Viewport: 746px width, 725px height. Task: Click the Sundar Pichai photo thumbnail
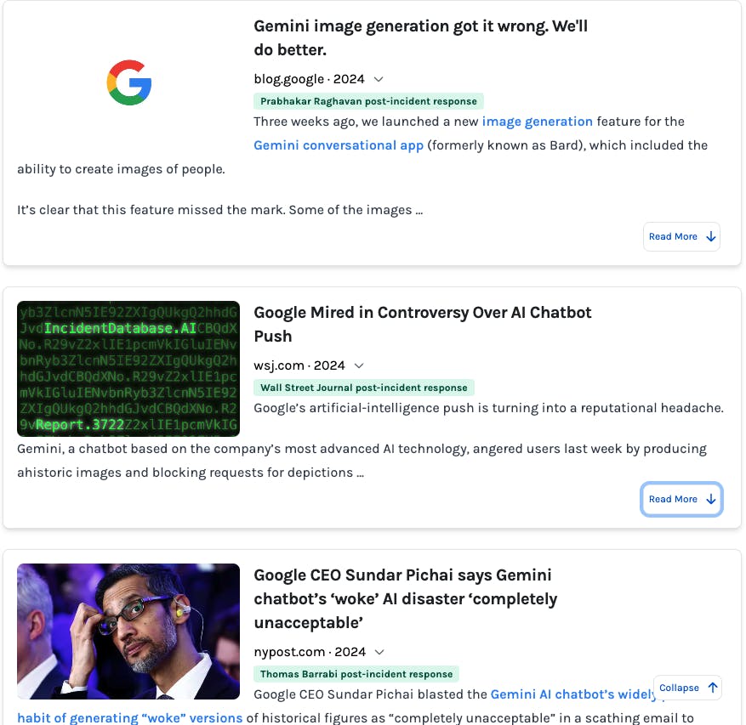128,631
